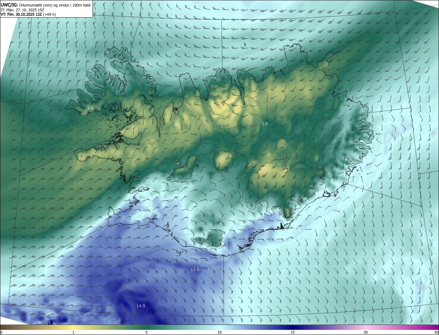This screenshot has width=439, height=335.
Task: Click the color scale tick label '50'
Action: tap(436, 333)
